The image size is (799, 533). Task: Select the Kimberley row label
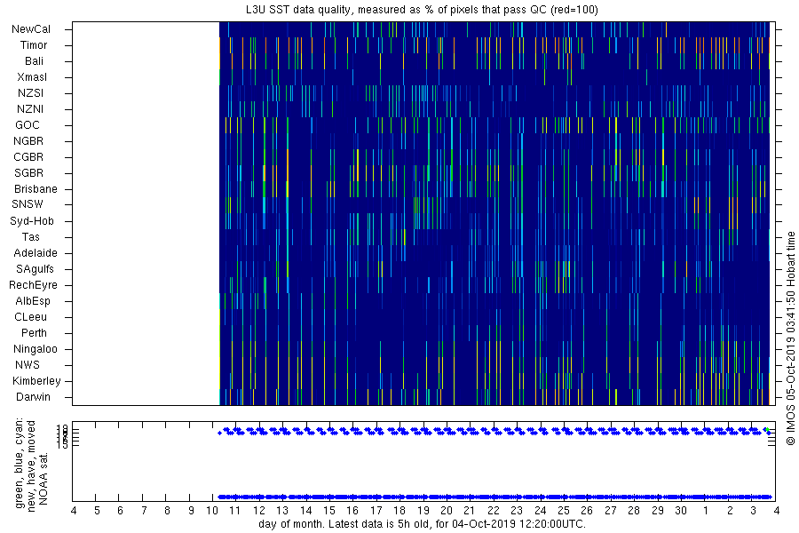tap(36, 380)
